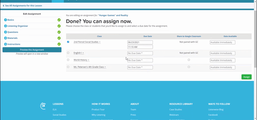257x120 pixels.
Task: Enable Google Classroom sharing for World History
Action: click(x=189, y=60)
